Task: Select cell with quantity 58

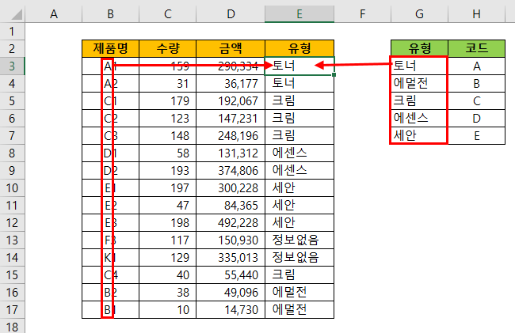Action: pyautogui.click(x=167, y=153)
